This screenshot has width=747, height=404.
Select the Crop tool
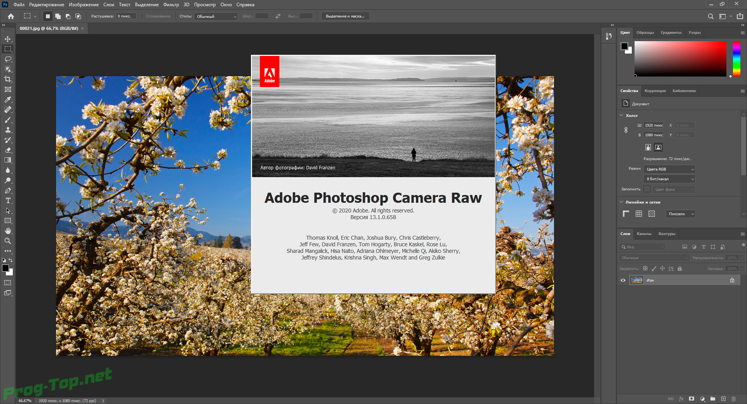(x=8, y=79)
